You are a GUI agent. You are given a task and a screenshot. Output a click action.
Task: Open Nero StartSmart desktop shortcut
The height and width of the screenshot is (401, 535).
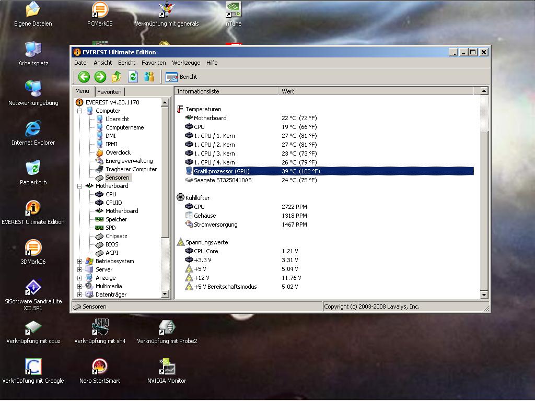pos(100,371)
